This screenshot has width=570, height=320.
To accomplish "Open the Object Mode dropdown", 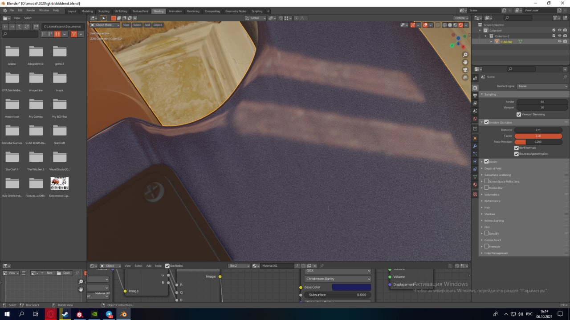I will (105, 25).
